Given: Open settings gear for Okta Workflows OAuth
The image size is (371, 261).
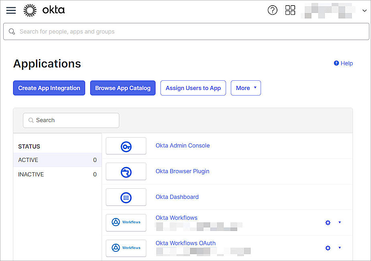Looking at the screenshot, I should click(328, 248).
